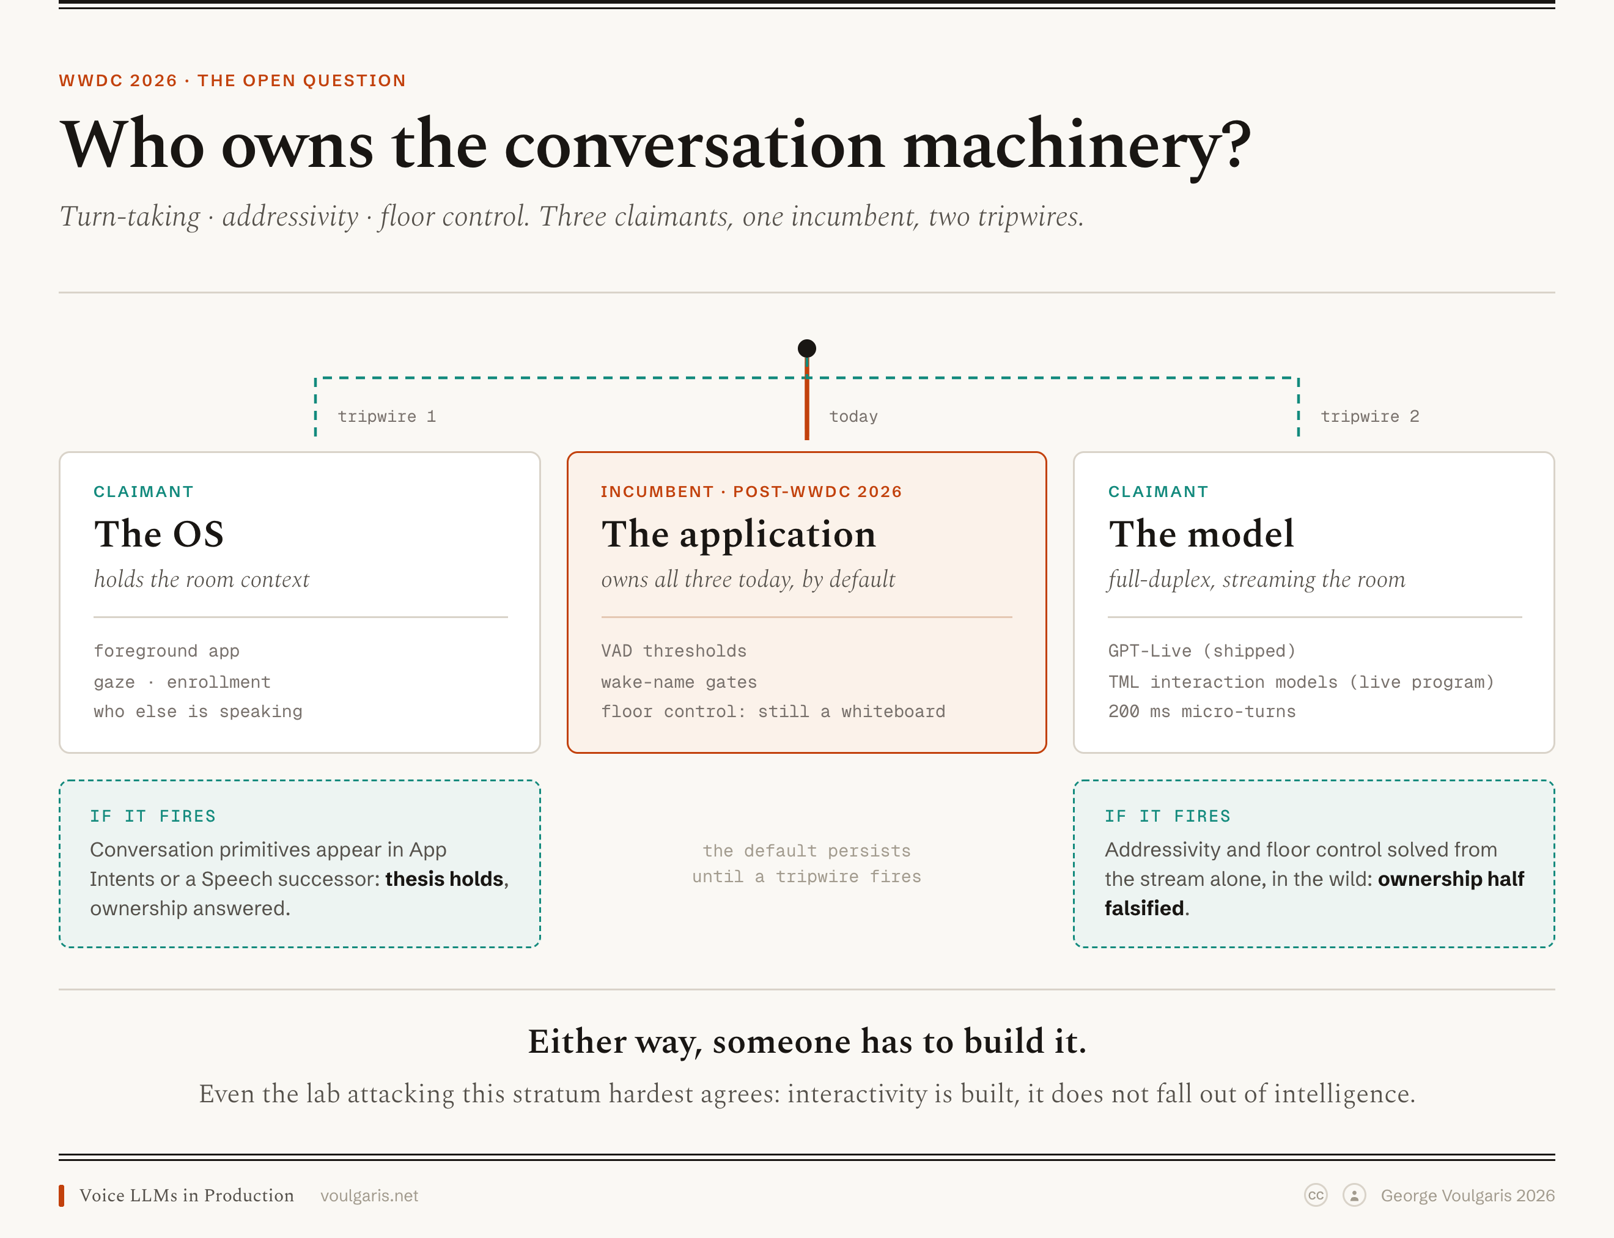Viewport: 1614px width, 1238px height.
Task: Click the 'Voice LLMs in Production' footer title
Action: click(186, 1195)
